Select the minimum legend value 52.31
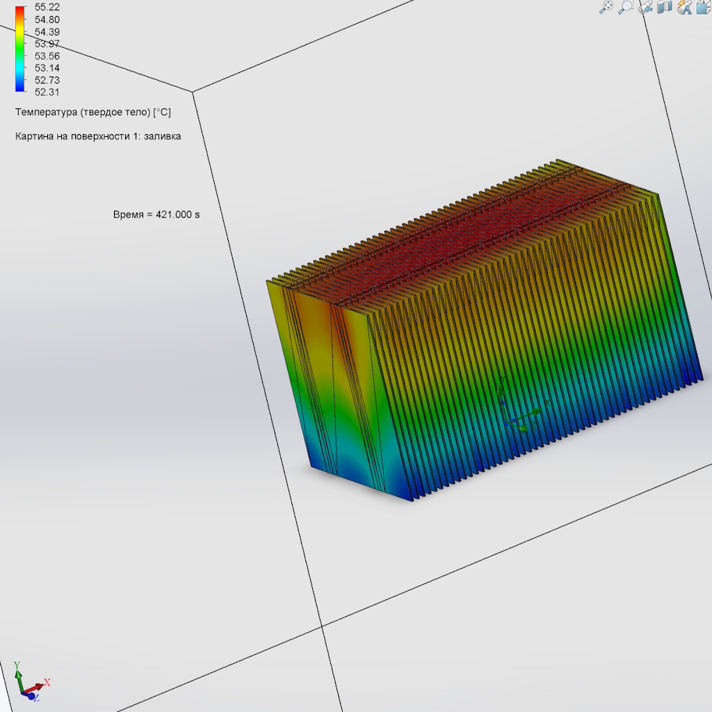 coord(47,92)
